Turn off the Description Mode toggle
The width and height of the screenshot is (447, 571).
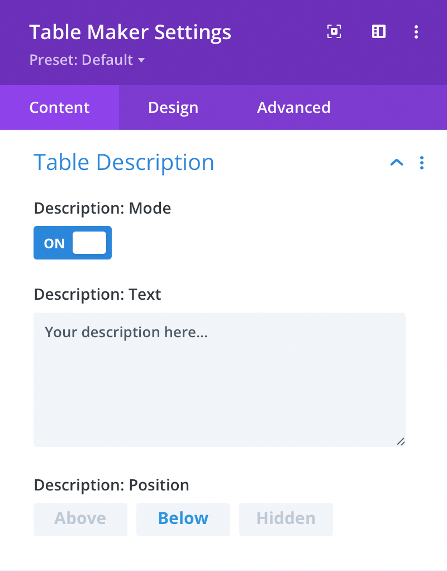(x=73, y=243)
